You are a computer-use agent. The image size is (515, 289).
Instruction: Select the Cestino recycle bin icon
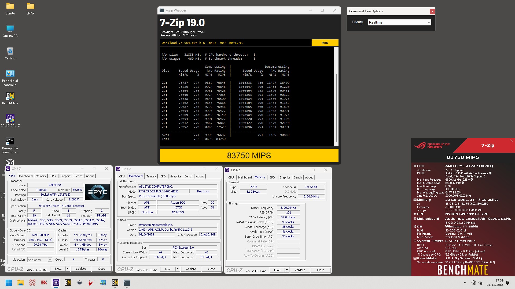pos(10,54)
